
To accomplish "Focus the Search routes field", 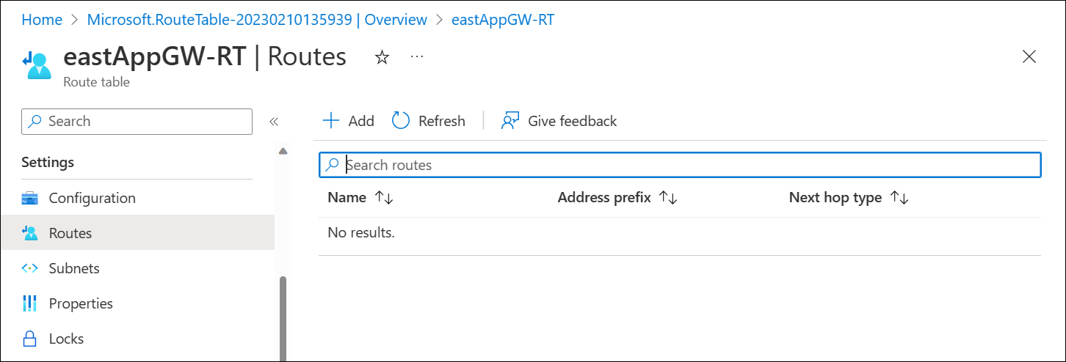I will pos(680,165).
